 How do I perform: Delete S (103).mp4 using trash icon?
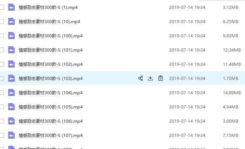(161, 78)
